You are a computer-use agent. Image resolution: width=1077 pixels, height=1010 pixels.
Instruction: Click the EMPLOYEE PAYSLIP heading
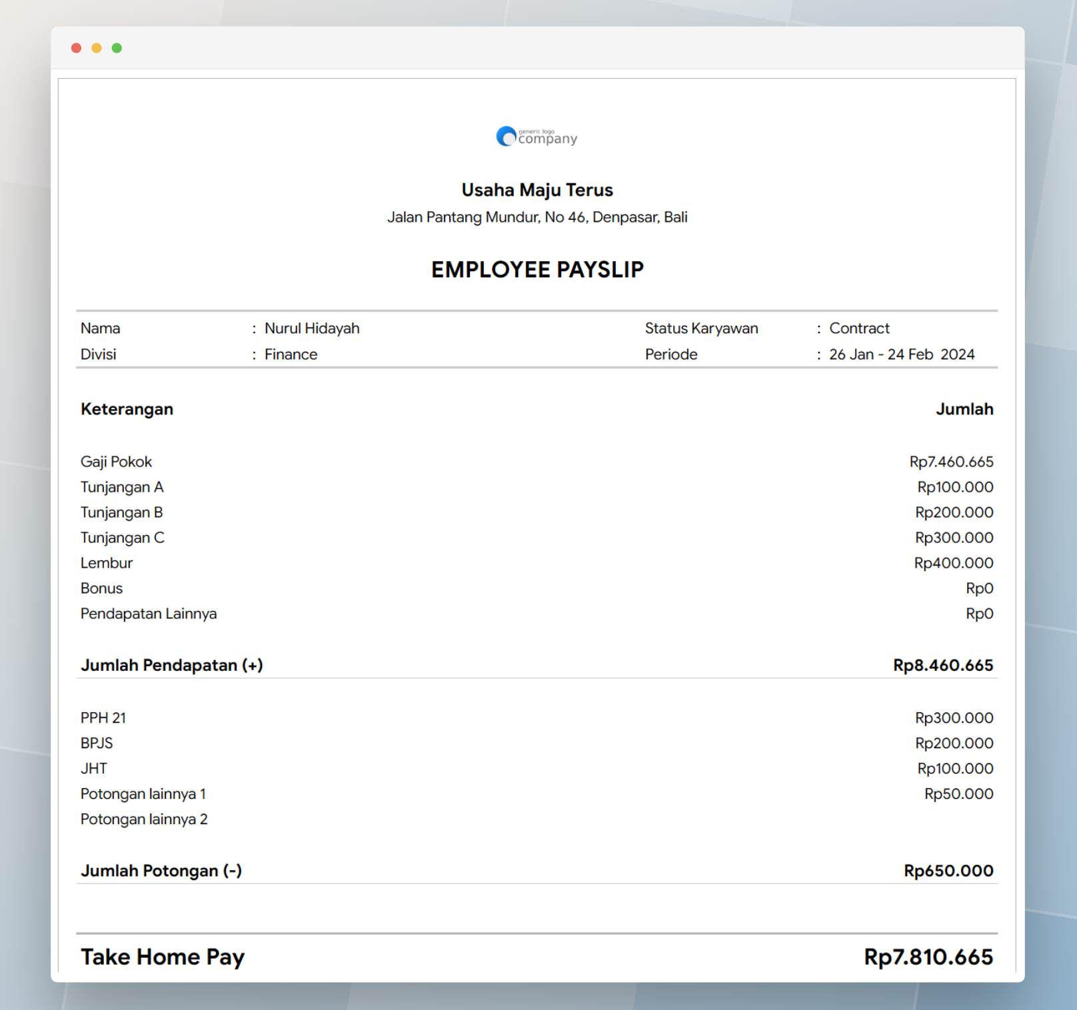[537, 269]
